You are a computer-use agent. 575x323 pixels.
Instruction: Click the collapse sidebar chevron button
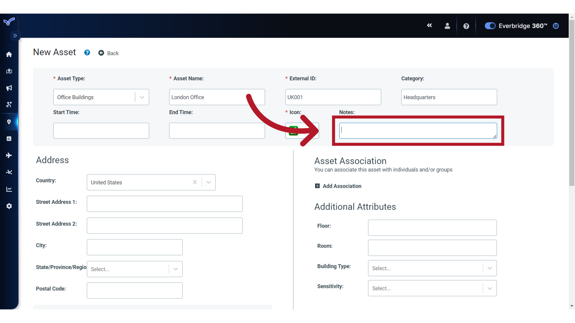click(15, 36)
